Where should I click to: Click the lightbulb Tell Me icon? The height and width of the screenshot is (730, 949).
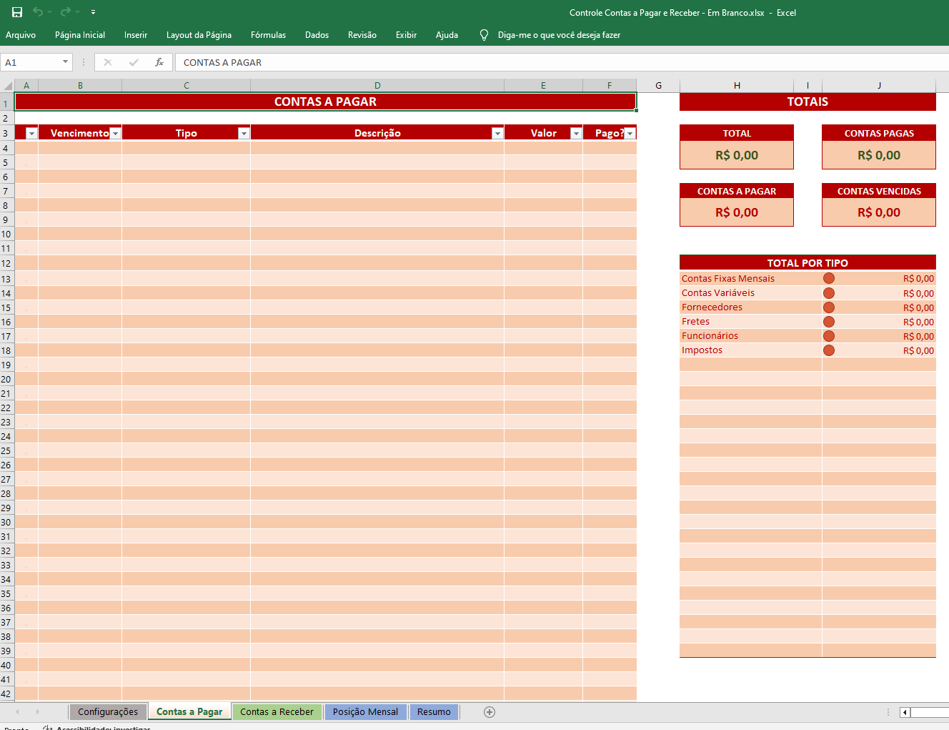(484, 35)
